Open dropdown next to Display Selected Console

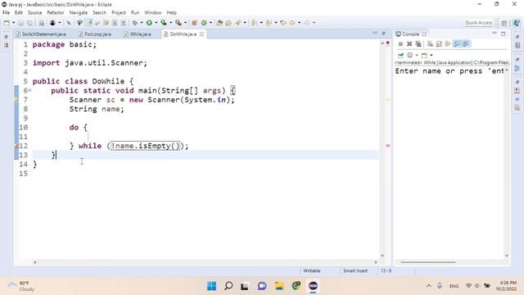(x=417, y=55)
